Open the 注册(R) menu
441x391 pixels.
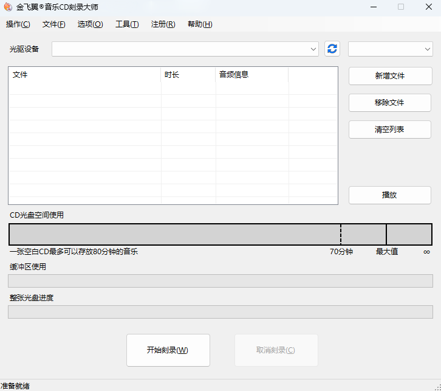click(x=163, y=24)
